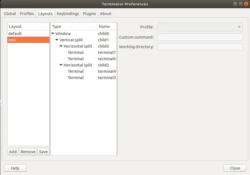The width and height of the screenshot is (250, 175).
Task: Select the terminal7 row
Action: (83, 53)
